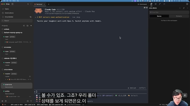
Task: Open a new tab with plus button
Action: (49, 4)
